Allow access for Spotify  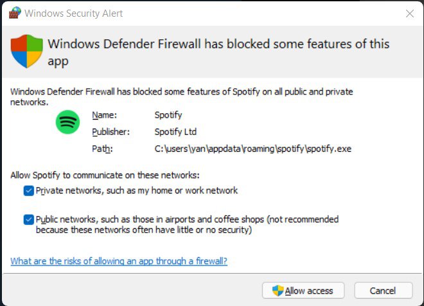pos(303,291)
